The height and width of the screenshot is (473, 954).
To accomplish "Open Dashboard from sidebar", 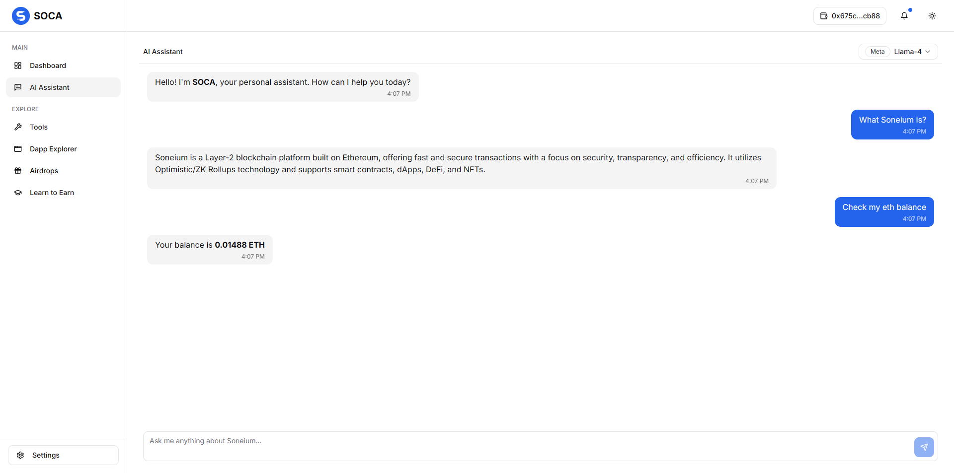I will [63, 66].
